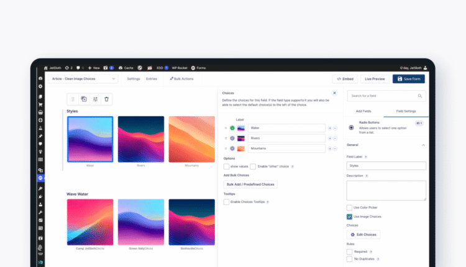Screen dimensions: 466x267
Task: Remove the Water choice
Action: click(x=336, y=129)
